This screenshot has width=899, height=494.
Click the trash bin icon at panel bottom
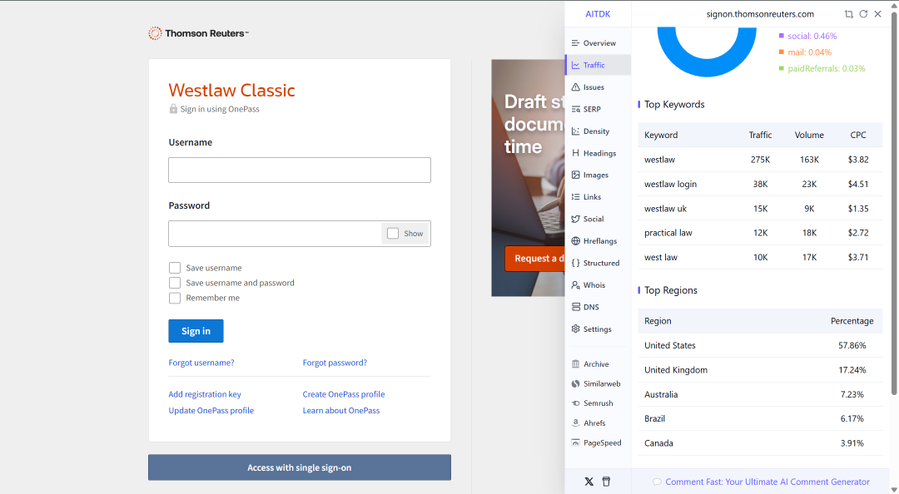click(606, 482)
